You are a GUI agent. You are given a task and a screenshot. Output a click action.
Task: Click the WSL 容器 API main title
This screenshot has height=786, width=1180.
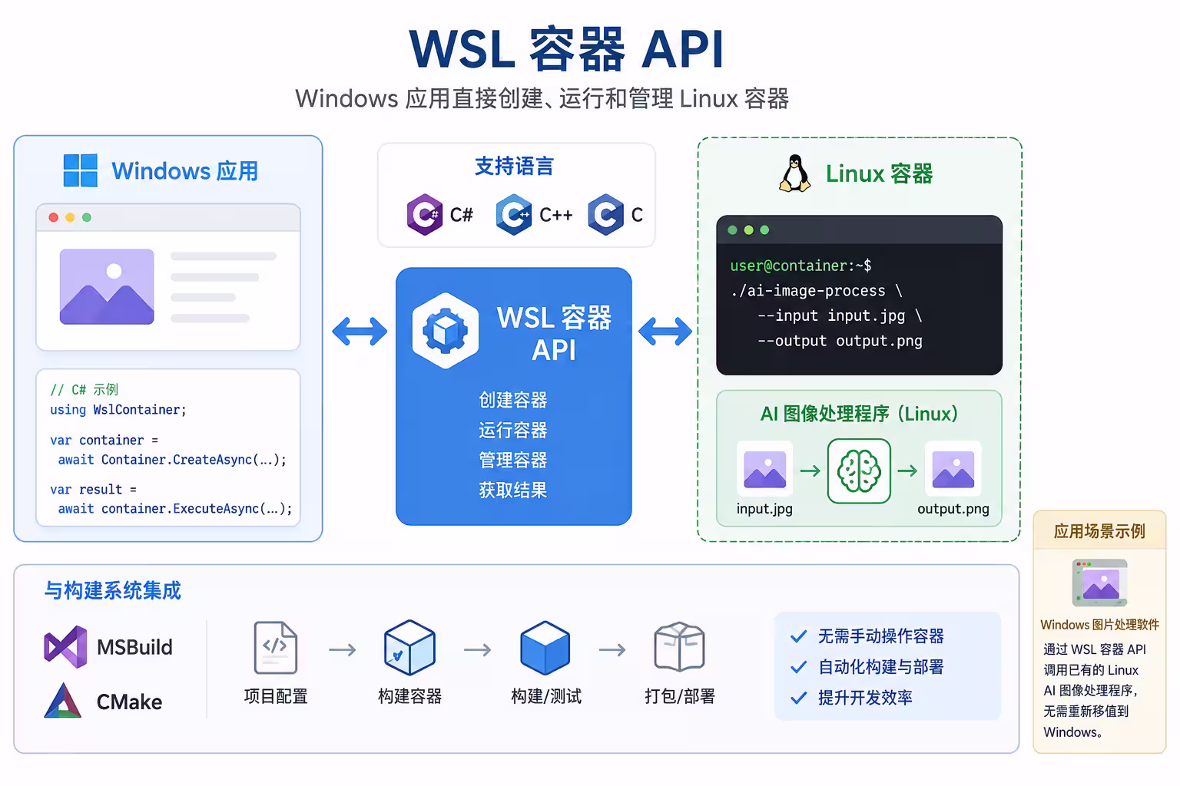567,49
